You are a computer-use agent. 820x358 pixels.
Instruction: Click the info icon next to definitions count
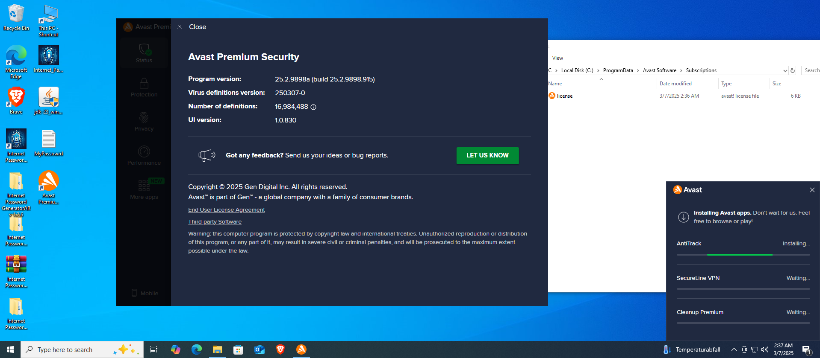click(x=313, y=107)
